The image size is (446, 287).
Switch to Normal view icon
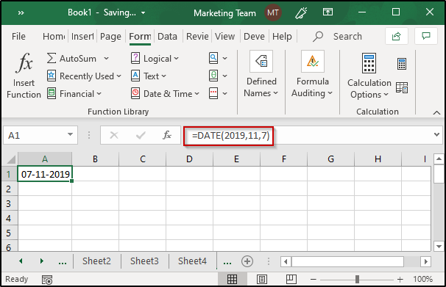(x=232, y=280)
